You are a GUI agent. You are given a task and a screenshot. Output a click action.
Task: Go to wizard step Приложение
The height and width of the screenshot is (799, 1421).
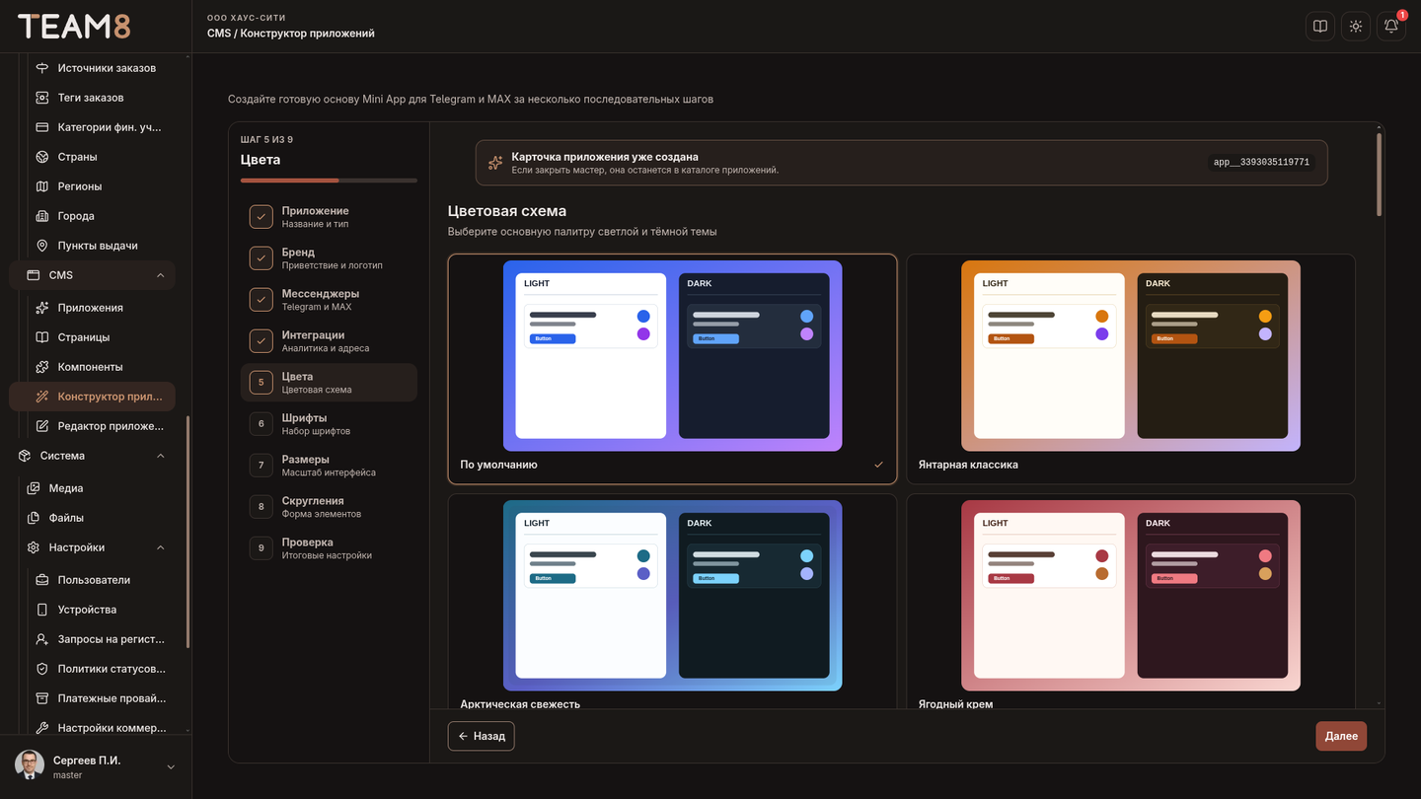tap(329, 217)
